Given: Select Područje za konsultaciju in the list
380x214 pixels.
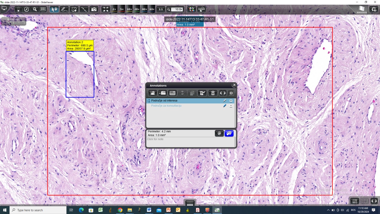Looking at the screenshot, I should [166, 106].
